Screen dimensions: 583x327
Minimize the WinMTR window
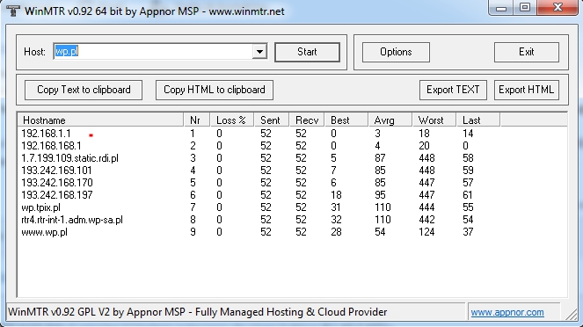pos(501,7)
